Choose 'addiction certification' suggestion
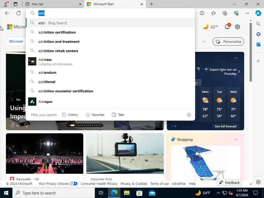Image resolution: width=264 pixels, height=198 pixels. (110, 32)
